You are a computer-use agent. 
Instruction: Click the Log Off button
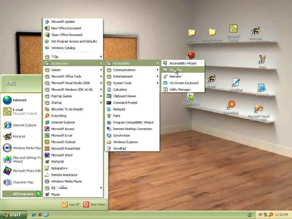pyautogui.click(x=70, y=204)
